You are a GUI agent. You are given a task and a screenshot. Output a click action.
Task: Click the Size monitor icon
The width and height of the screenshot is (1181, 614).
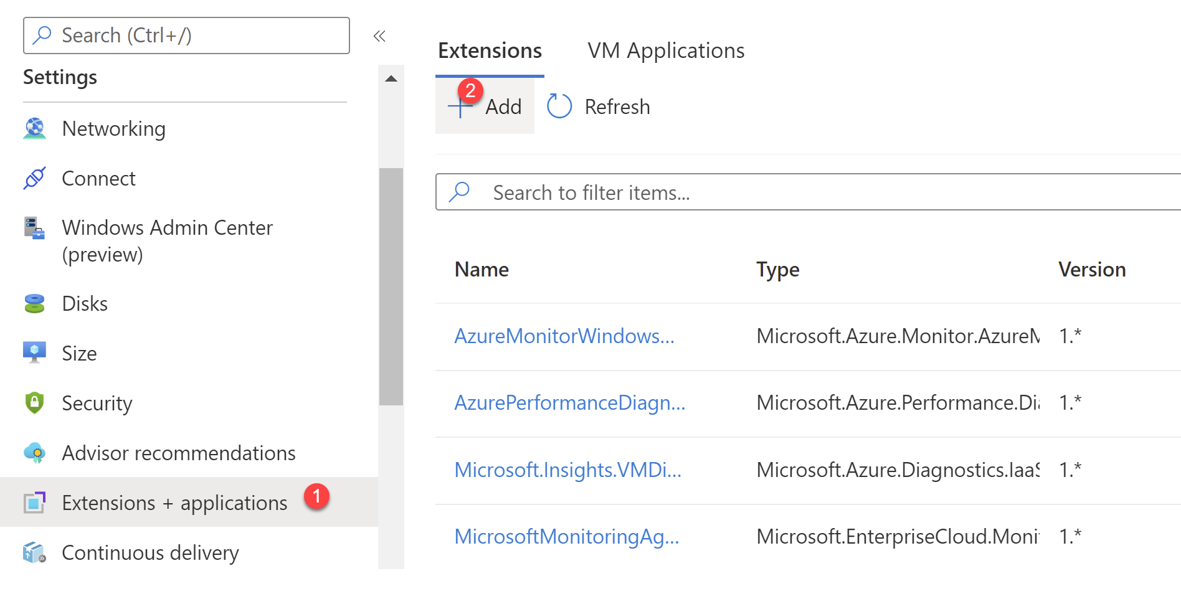[x=35, y=352]
